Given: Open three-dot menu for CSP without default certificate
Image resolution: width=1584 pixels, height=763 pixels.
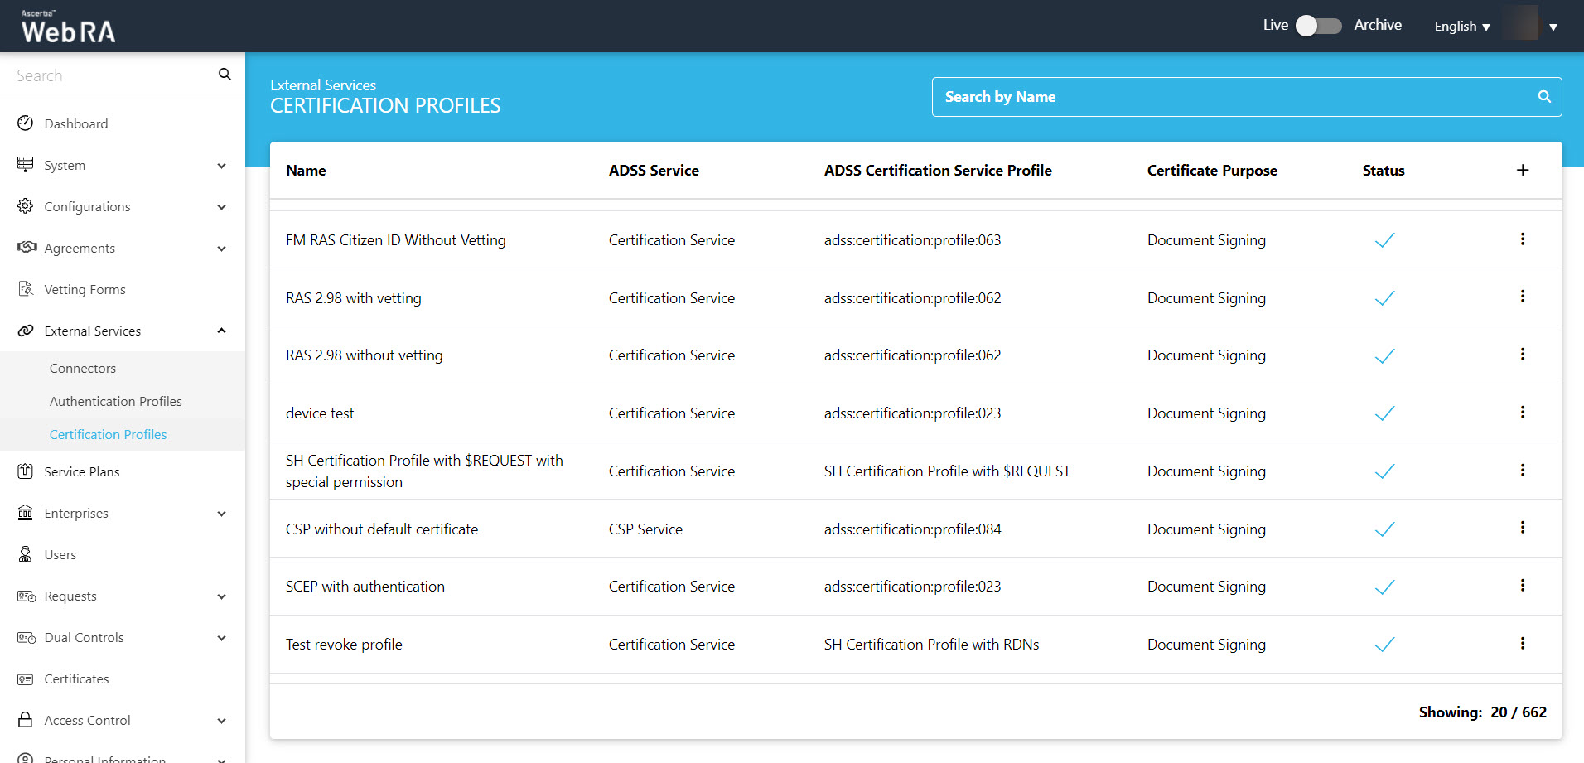Looking at the screenshot, I should tap(1522, 528).
